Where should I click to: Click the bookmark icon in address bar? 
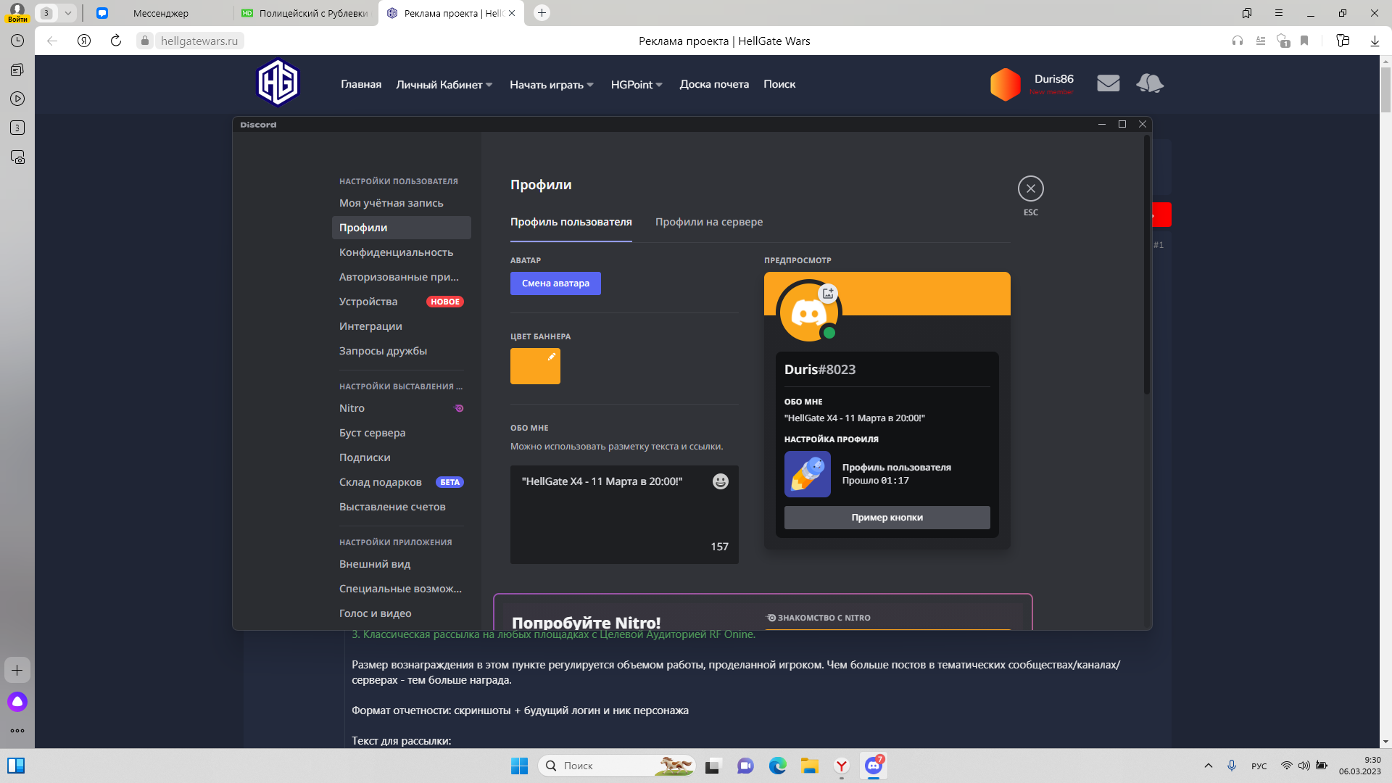1304,41
